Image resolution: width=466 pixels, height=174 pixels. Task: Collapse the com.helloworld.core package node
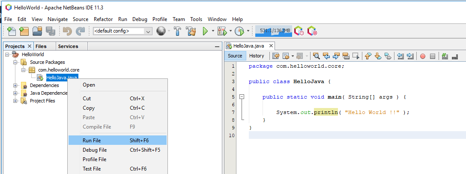[24, 70]
